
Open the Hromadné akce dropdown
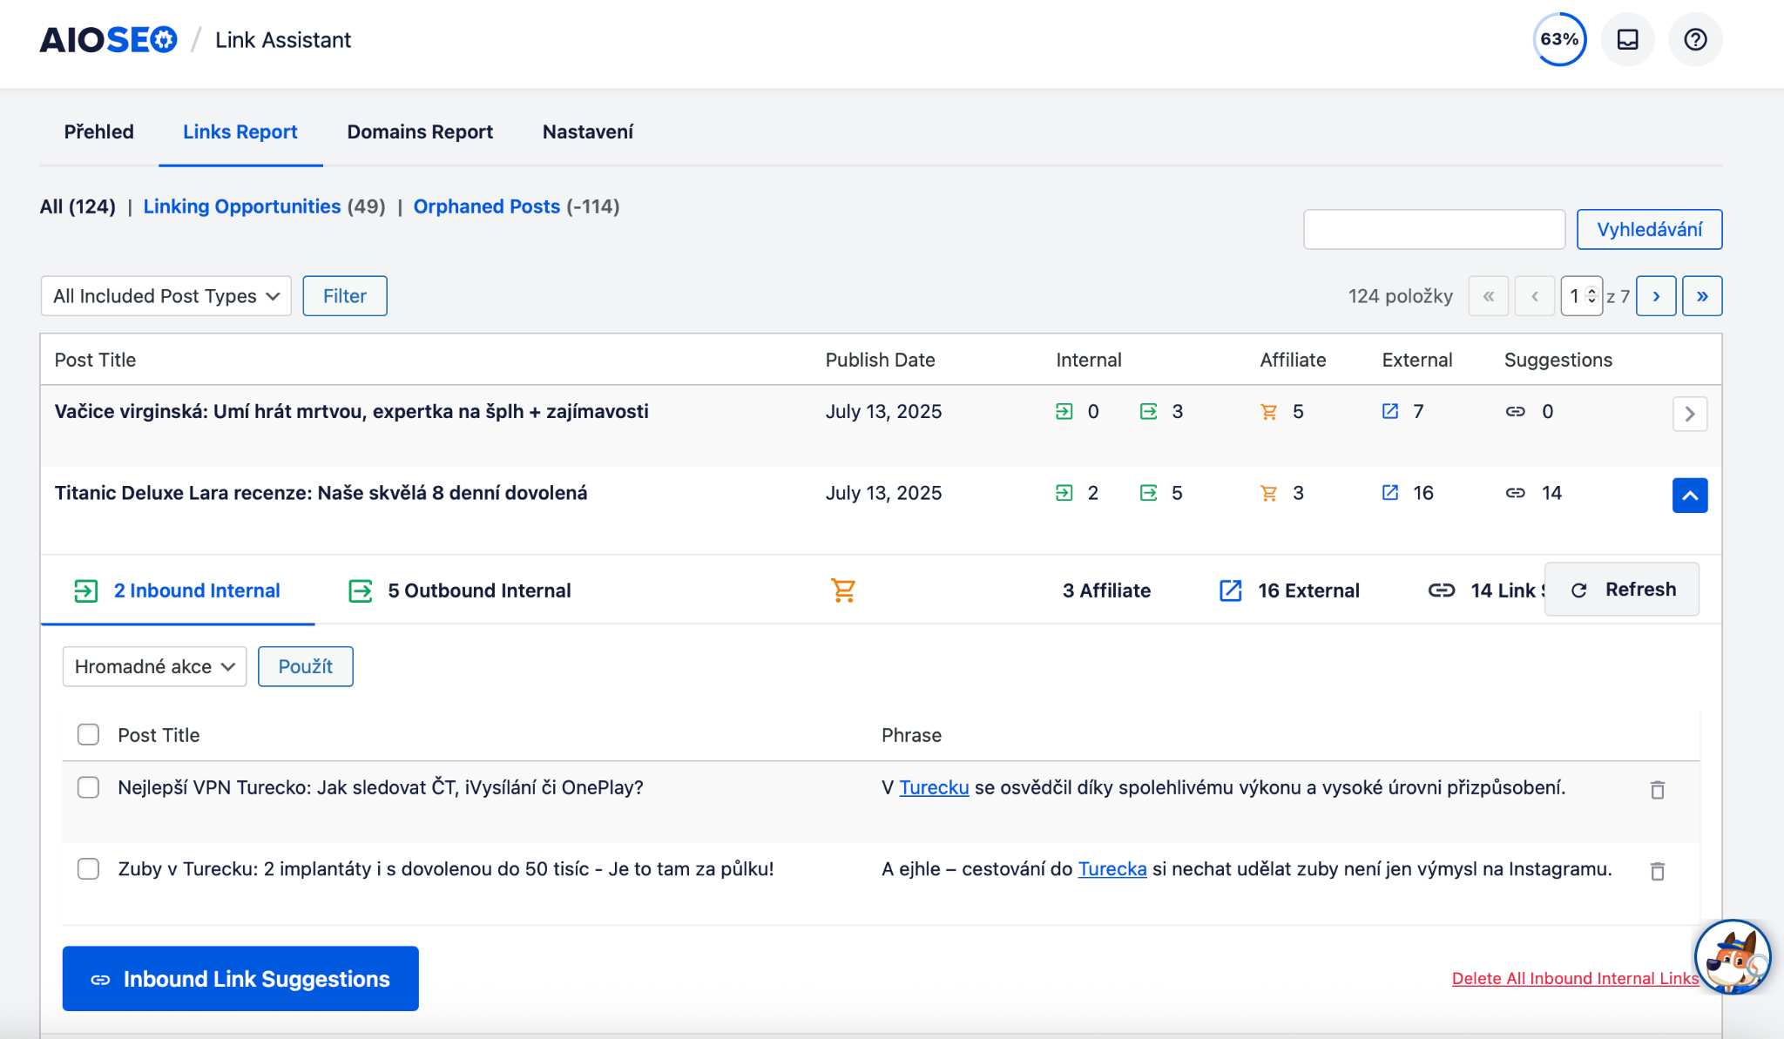tap(154, 666)
